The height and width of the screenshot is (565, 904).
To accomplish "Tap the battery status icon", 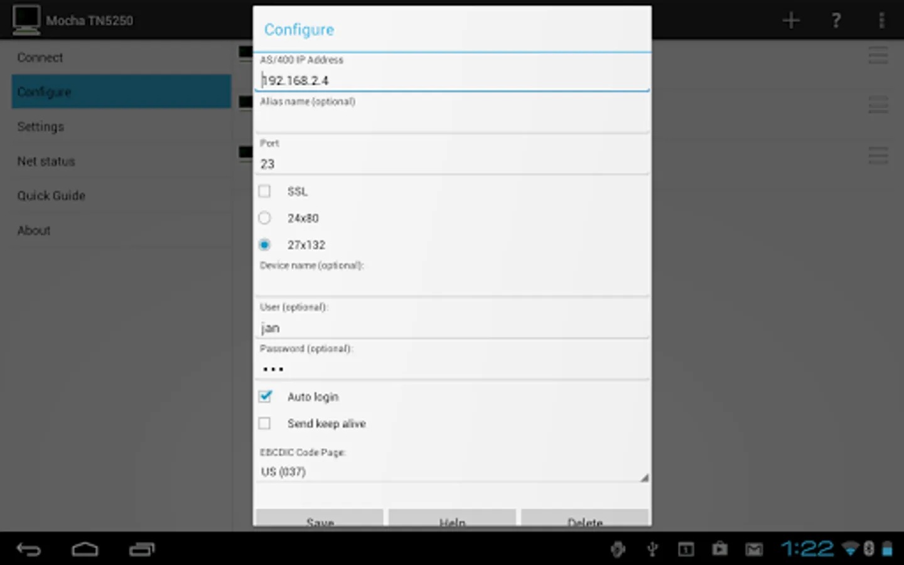I will click(x=887, y=549).
